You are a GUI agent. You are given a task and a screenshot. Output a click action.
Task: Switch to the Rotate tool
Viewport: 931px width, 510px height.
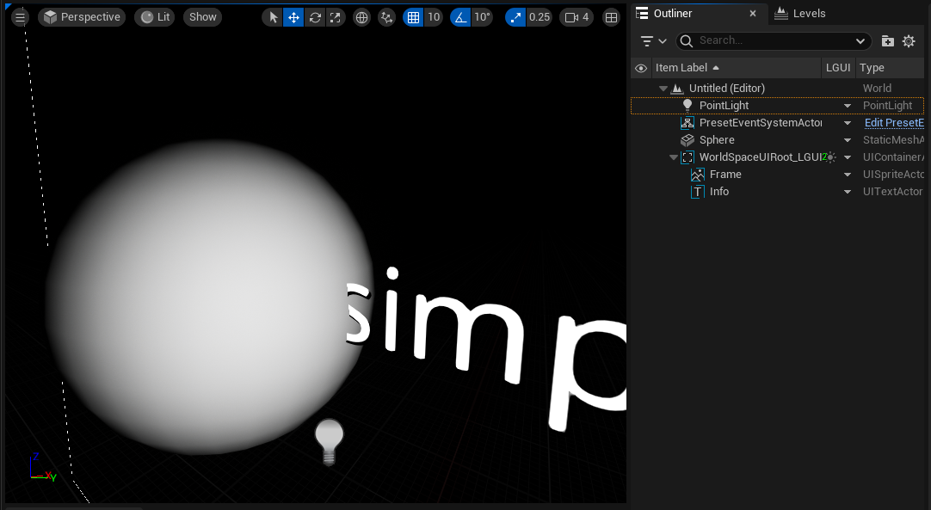coord(315,17)
